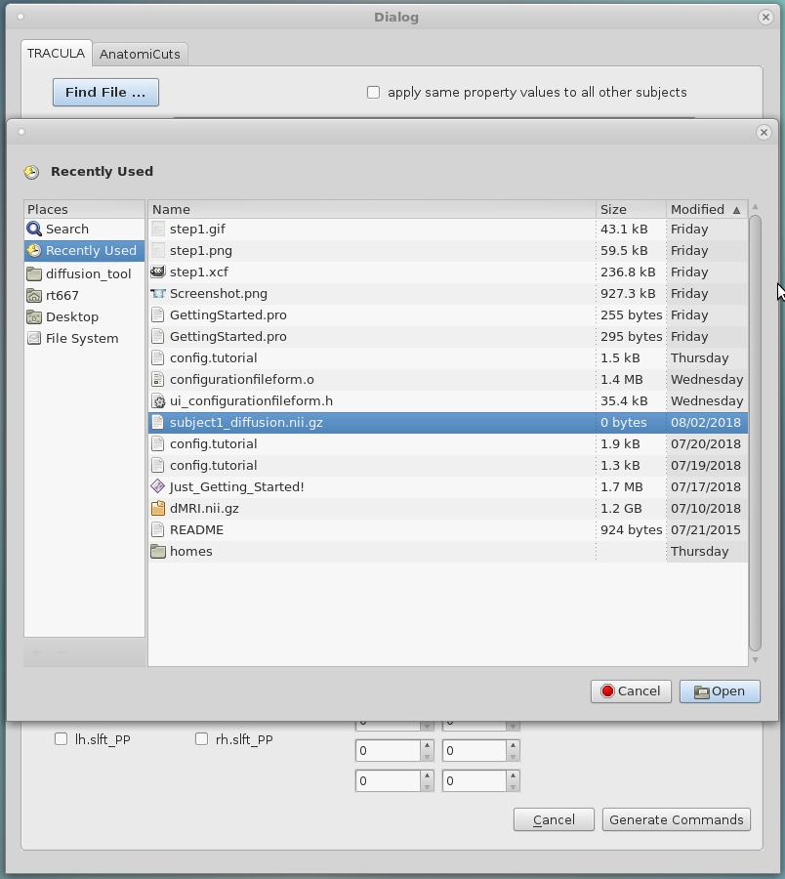
Task: Click the step1.xcf GIMP file icon
Action: click(x=158, y=272)
